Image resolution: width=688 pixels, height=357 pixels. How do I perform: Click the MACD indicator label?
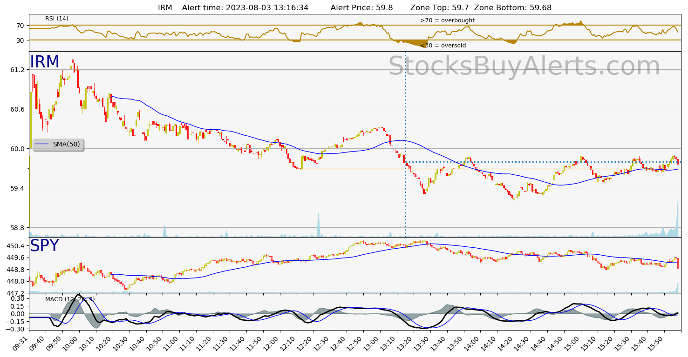point(70,299)
